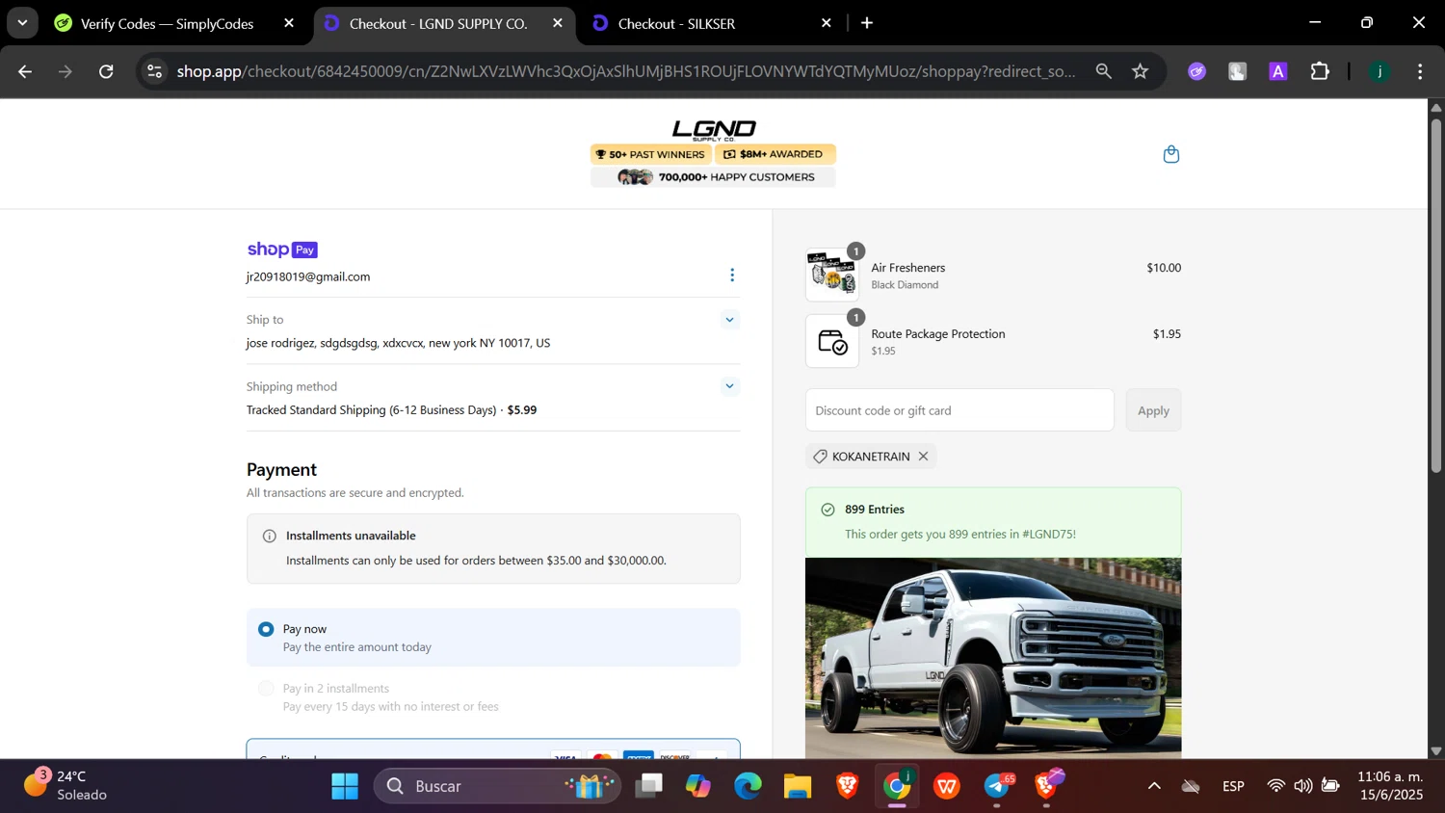Image resolution: width=1445 pixels, height=813 pixels.
Task: Click the browser back arrow
Action: [25, 71]
